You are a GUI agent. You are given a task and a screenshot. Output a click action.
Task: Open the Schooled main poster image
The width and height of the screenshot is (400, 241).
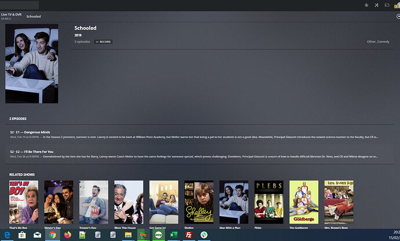32,64
